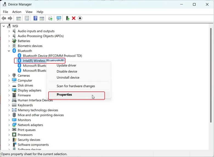214x157 pixels.
Task: Open the File menu
Action: tap(5, 12)
